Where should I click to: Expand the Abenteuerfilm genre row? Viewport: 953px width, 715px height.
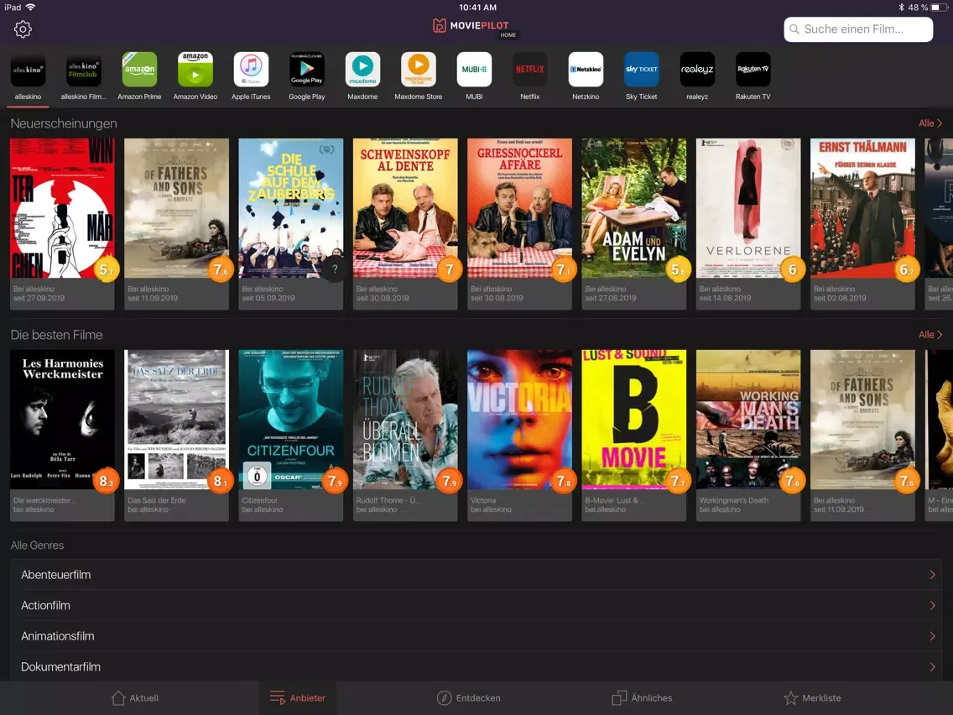476,575
